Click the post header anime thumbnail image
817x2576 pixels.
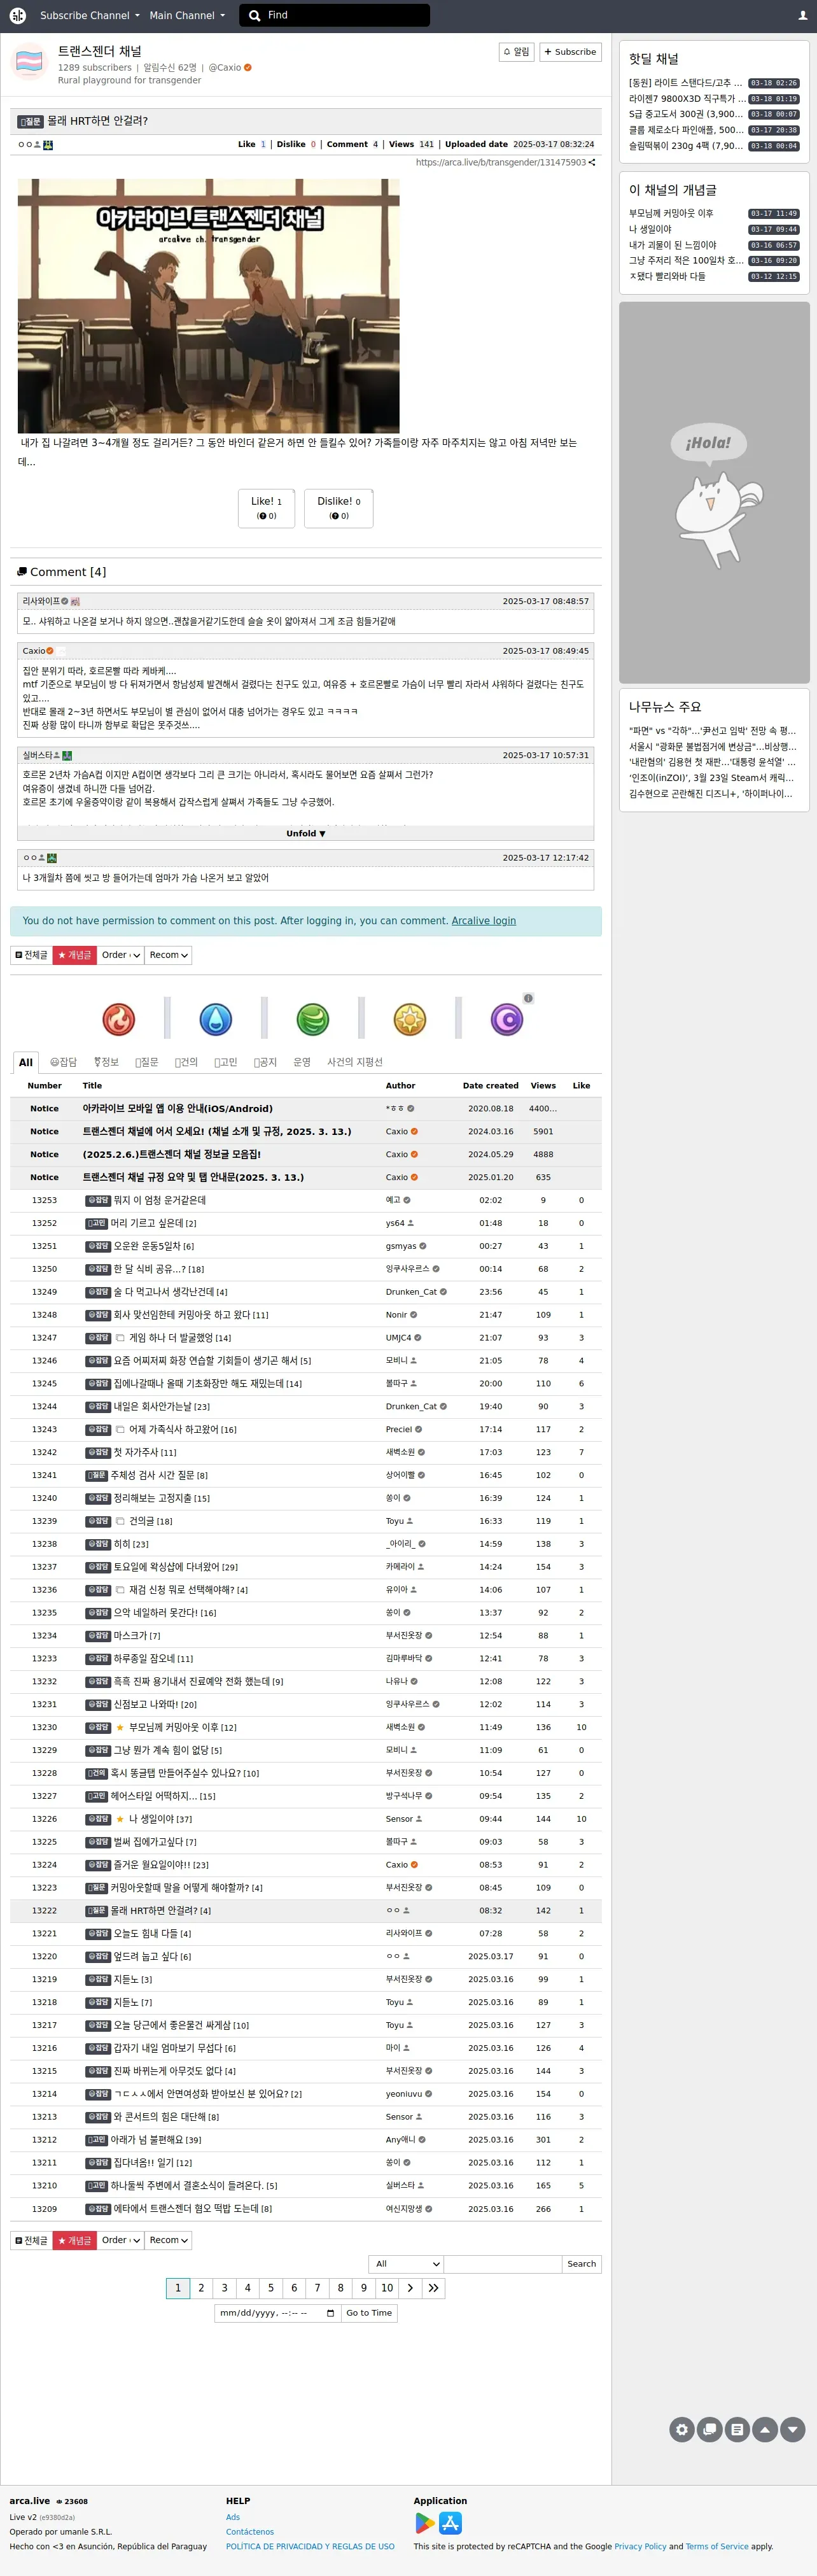point(209,306)
